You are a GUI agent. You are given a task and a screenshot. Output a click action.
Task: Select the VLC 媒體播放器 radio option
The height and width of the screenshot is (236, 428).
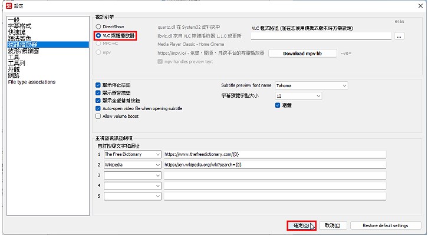pos(98,36)
